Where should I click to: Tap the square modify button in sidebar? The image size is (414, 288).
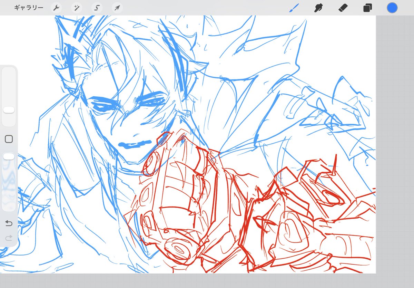9,139
